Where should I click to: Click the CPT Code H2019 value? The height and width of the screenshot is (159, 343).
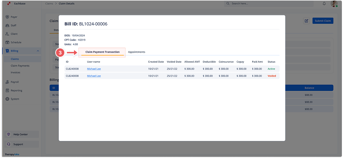pyautogui.click(x=81, y=40)
